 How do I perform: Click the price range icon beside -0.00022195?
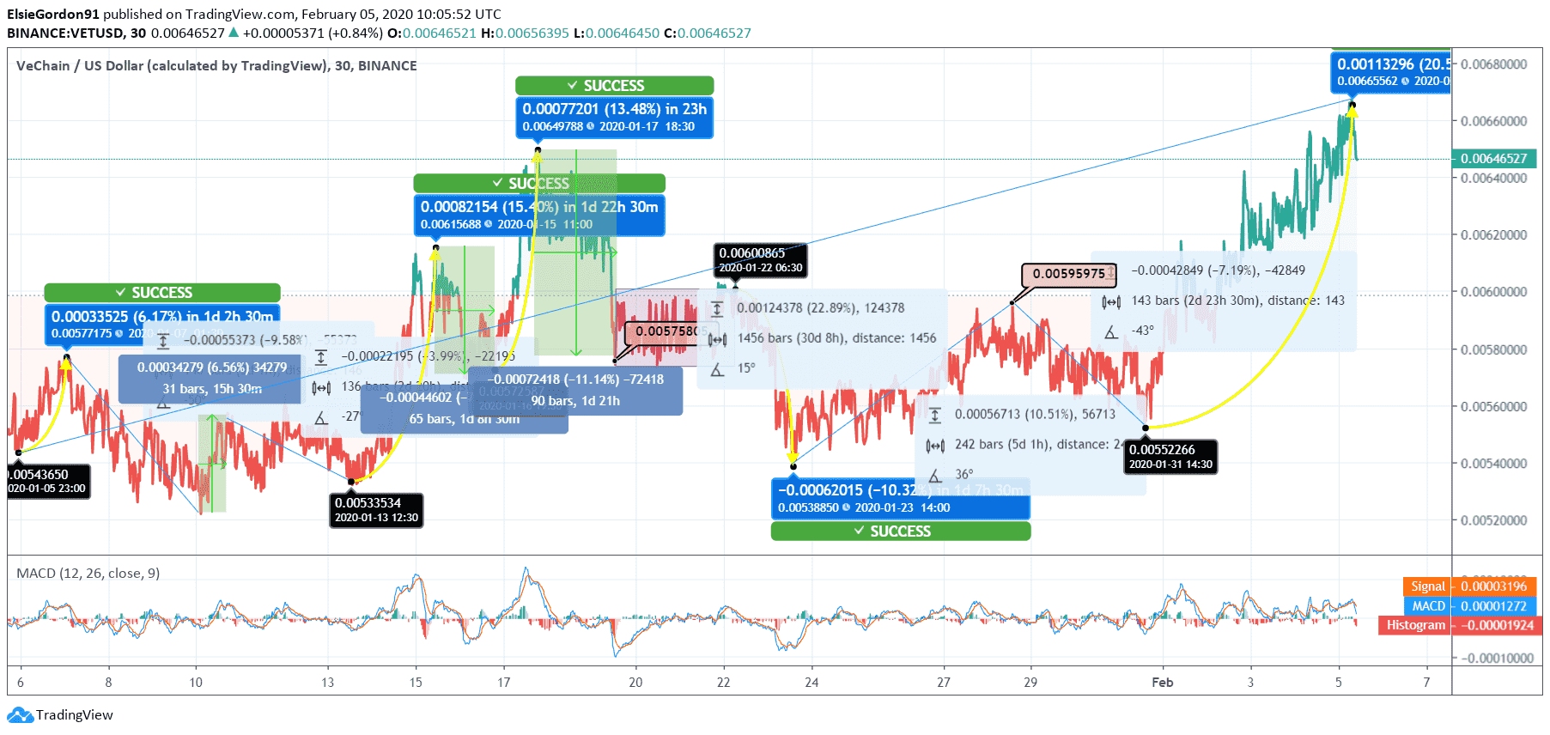pyautogui.click(x=321, y=357)
